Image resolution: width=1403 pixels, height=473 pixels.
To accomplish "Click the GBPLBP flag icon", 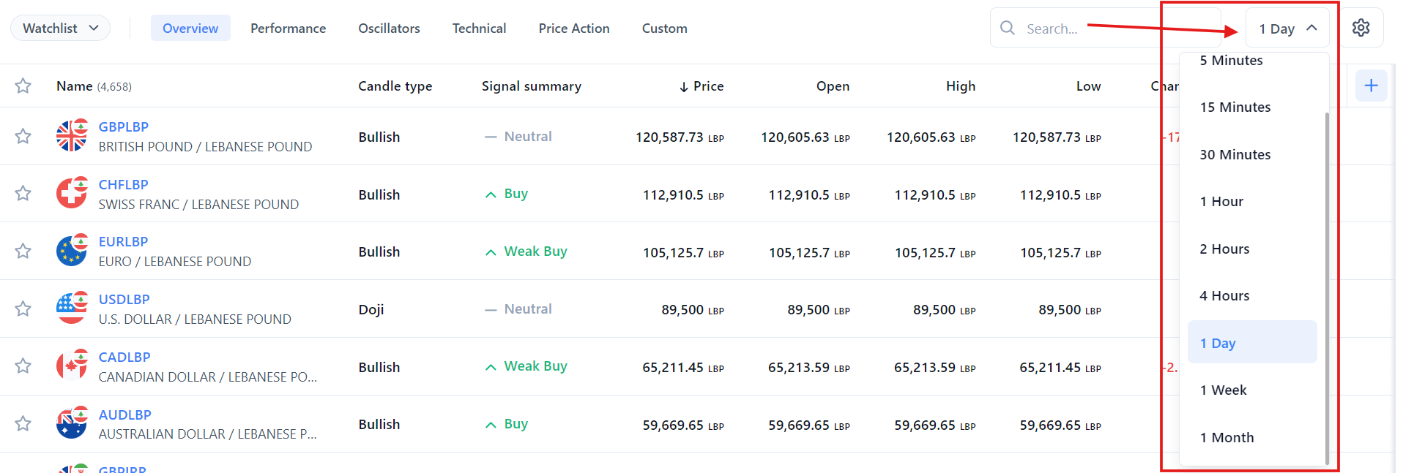I will click(x=72, y=135).
